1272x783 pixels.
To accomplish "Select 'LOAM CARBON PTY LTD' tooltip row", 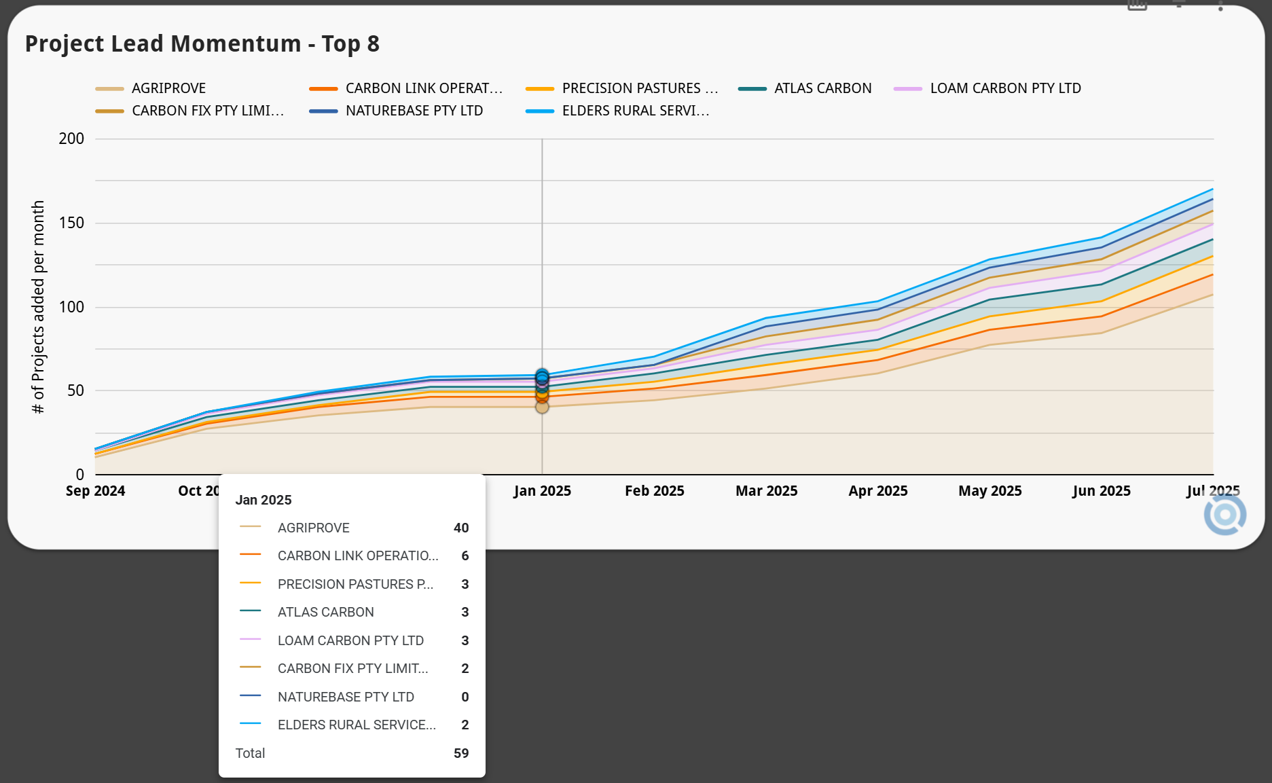I will click(x=352, y=640).
